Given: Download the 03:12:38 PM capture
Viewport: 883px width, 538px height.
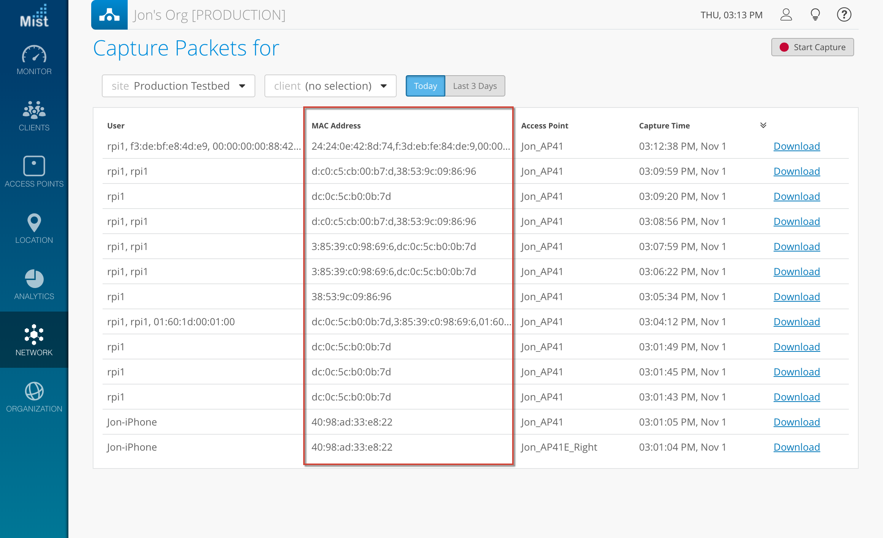Looking at the screenshot, I should 797,146.
